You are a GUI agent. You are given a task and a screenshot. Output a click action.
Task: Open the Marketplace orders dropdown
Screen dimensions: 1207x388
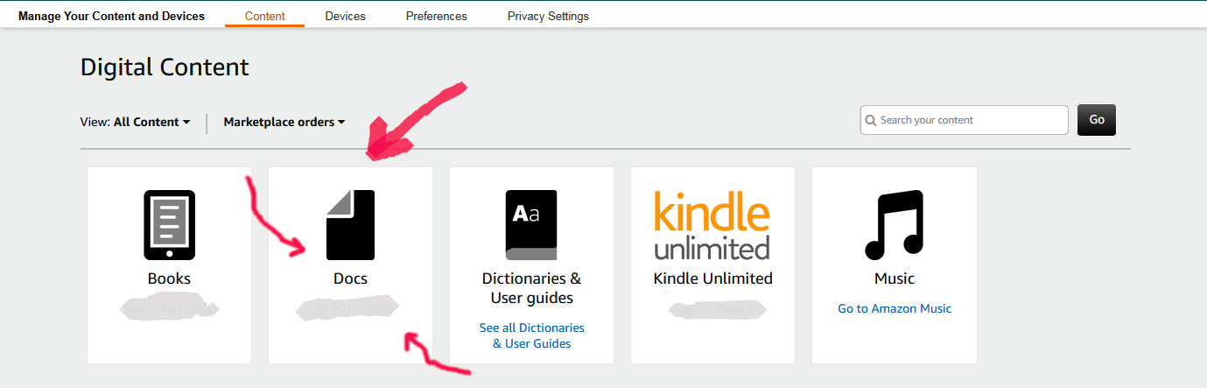coord(284,123)
